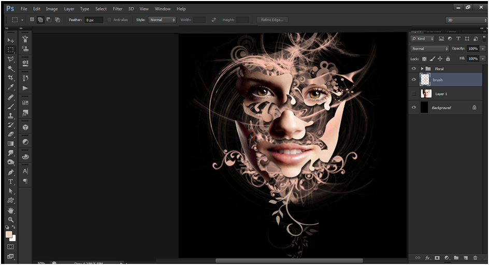
Task: Open the Opacity slider dropdown
Action: 483,49
